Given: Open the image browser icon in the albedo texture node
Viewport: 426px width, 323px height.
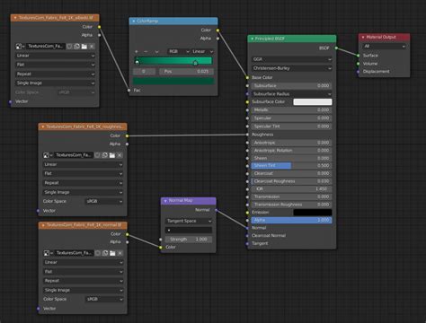Looking at the screenshot, I should pyautogui.click(x=20, y=47).
